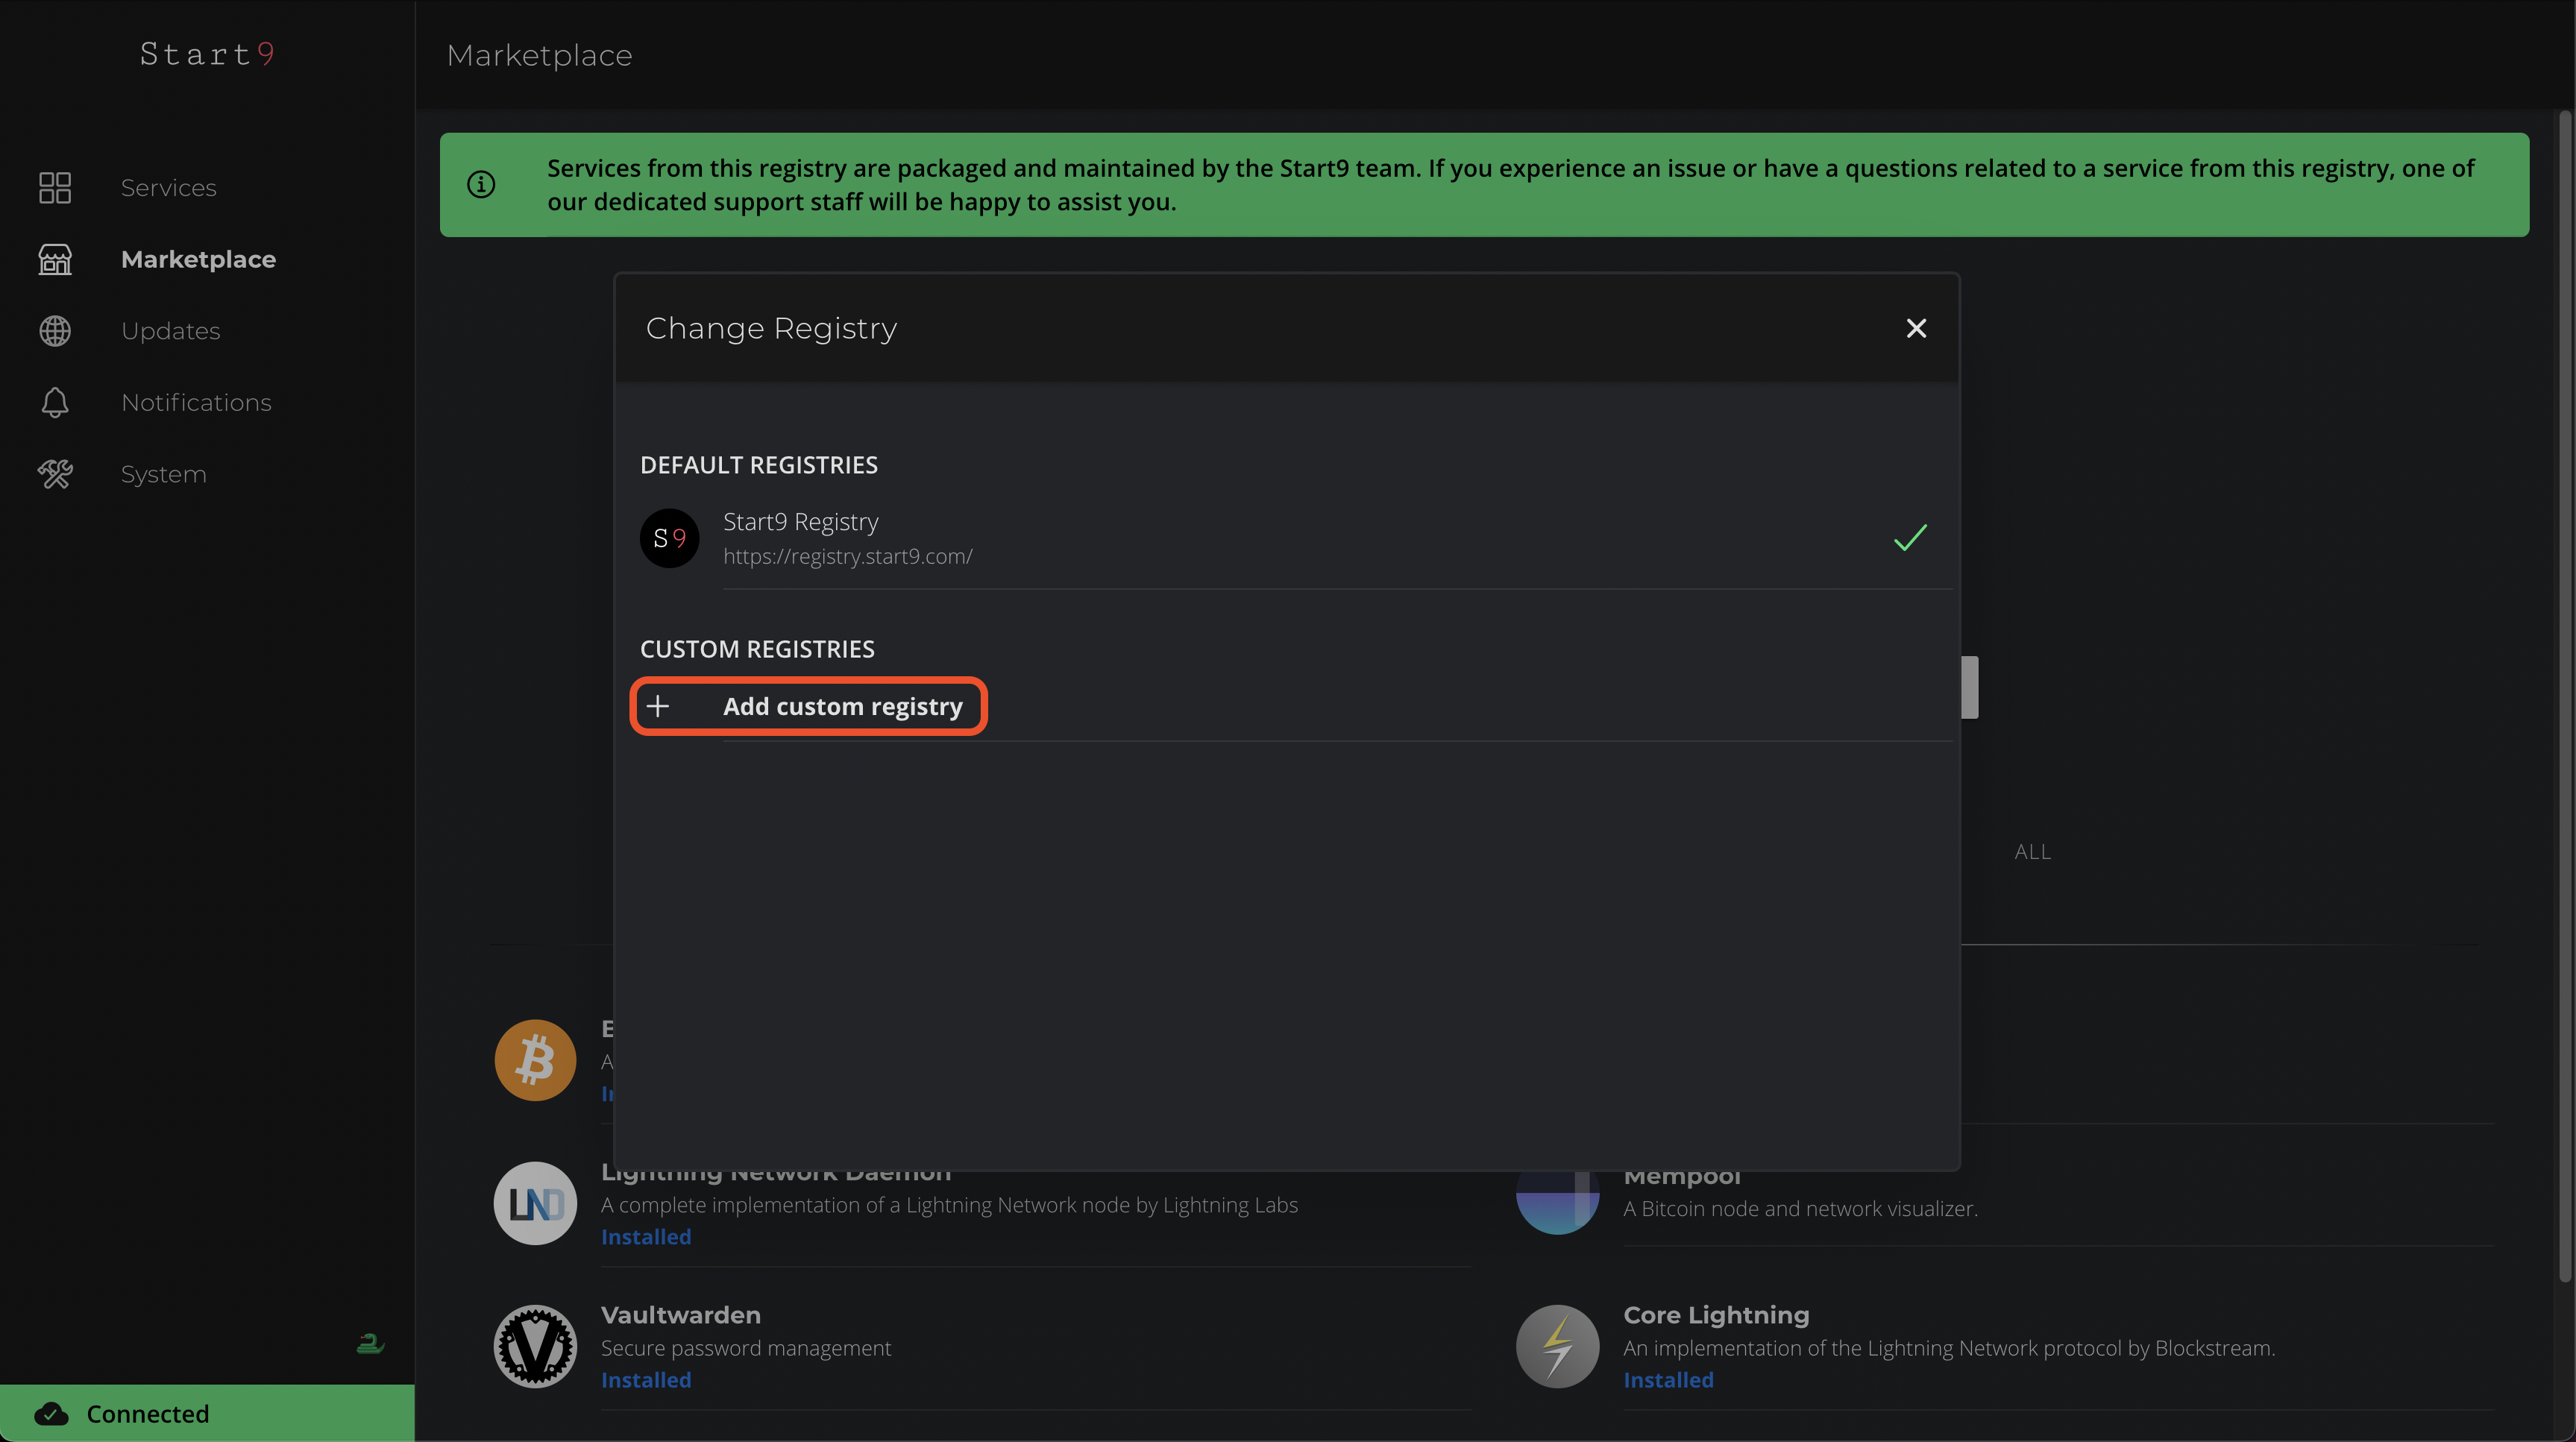Click the small green snake icon in sidebar
Viewport: 2576px width, 1442px height.
(x=370, y=1344)
